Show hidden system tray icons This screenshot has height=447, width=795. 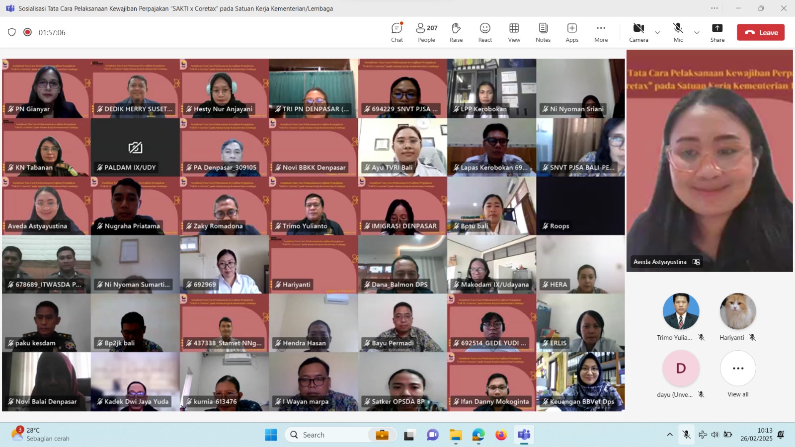point(670,435)
